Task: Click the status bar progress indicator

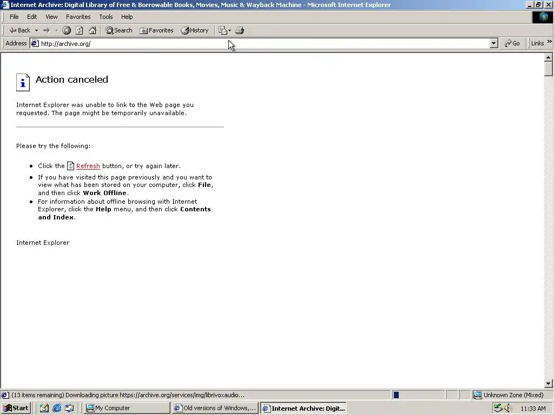Action: coord(418,395)
